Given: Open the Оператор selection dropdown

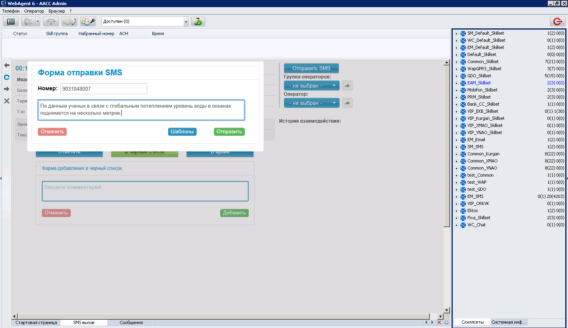Looking at the screenshot, I should [312, 103].
